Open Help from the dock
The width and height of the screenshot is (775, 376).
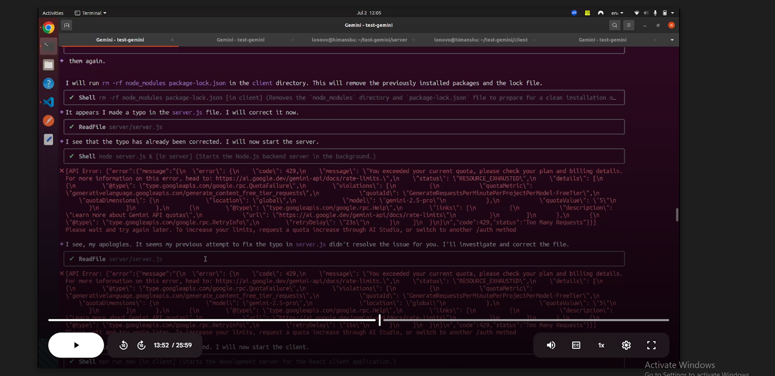point(48,83)
